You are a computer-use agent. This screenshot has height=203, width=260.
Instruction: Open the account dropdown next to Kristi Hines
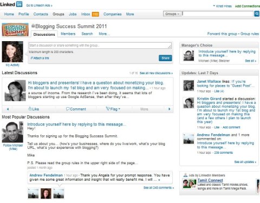[214, 6]
